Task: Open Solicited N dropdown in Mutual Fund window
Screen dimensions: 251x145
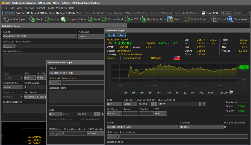Action: 59,83
